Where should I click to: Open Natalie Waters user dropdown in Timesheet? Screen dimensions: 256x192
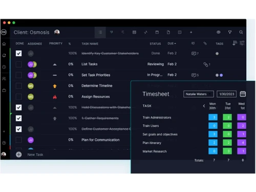pos(199,94)
